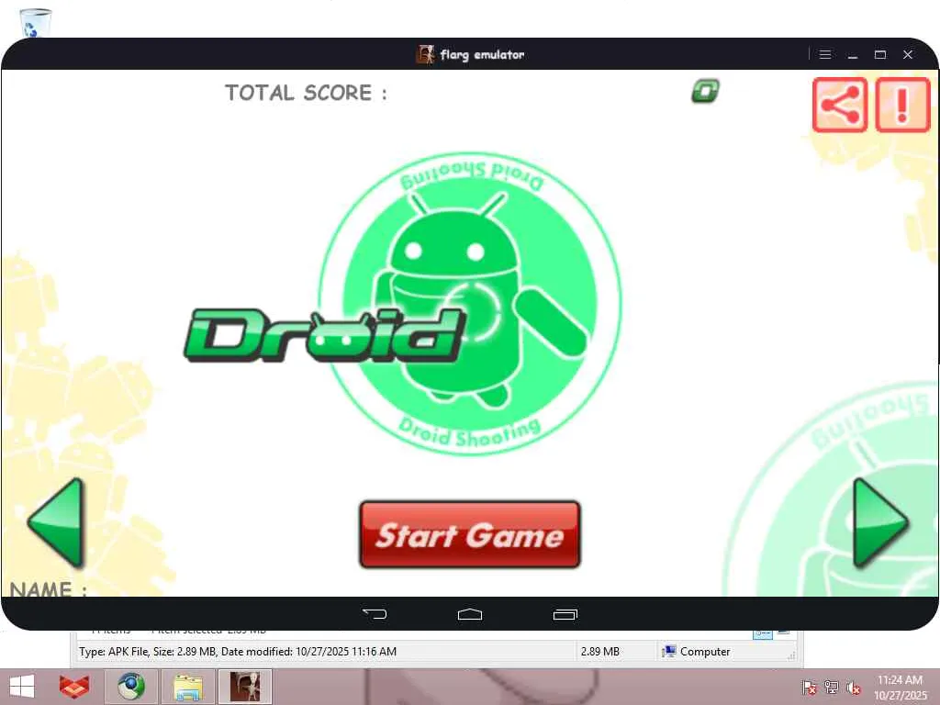Screen dimensions: 940x705
Task: Tap the Android recent apps button
Action: coord(565,614)
